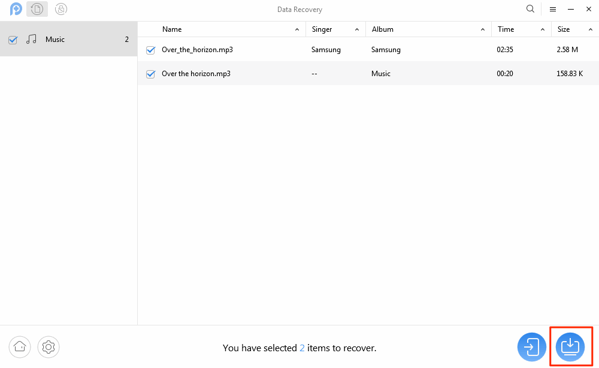Select the Over_the_horizon.mp3 row
Viewport: 599px width, 368px height.
tap(368, 50)
